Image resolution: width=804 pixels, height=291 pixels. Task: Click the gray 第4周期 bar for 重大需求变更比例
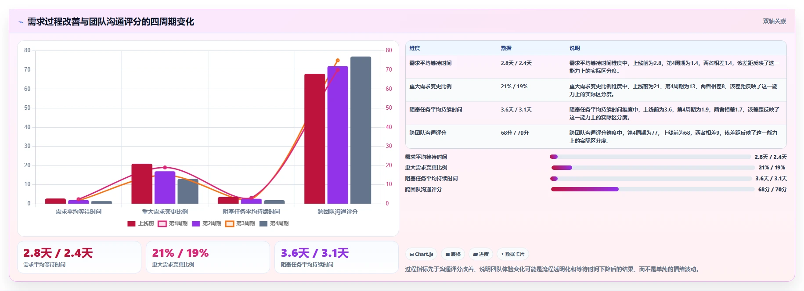pos(188,191)
